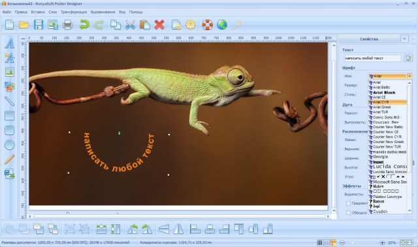The height and width of the screenshot is (247, 418).
Task: Open the Слои menu
Action: tap(52, 12)
